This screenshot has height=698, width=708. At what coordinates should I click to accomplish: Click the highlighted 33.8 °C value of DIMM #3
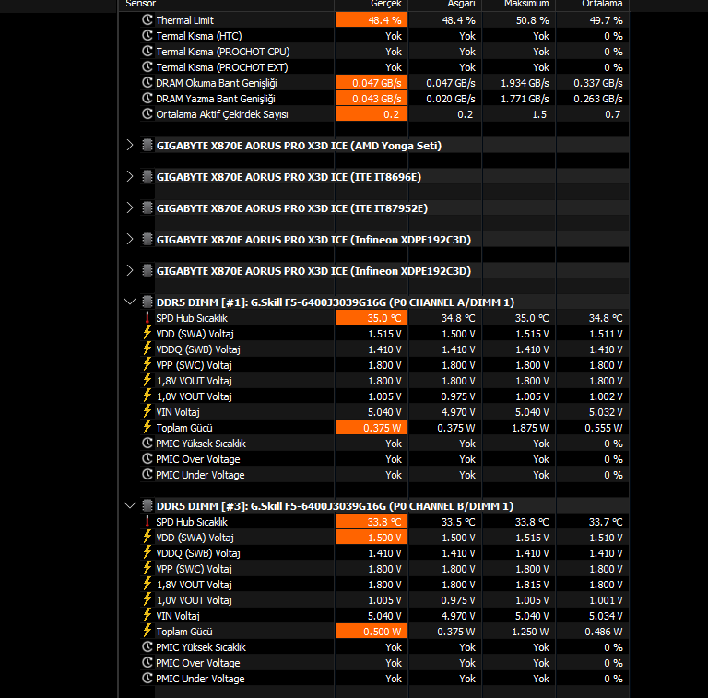point(372,522)
